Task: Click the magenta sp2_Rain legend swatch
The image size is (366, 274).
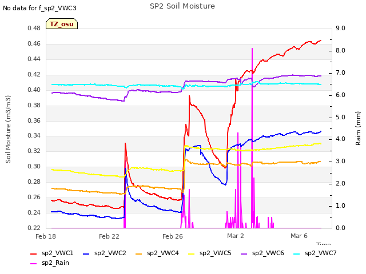Action: [34, 264]
